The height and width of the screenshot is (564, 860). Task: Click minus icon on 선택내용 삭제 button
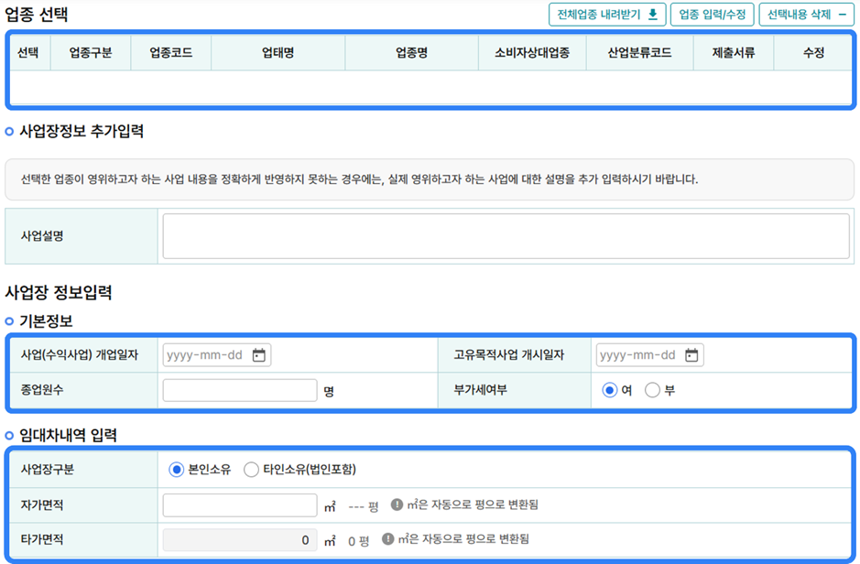tap(843, 15)
